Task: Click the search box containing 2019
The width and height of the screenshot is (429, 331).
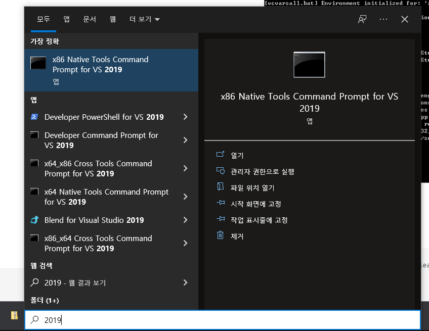Action: pyautogui.click(x=223, y=320)
